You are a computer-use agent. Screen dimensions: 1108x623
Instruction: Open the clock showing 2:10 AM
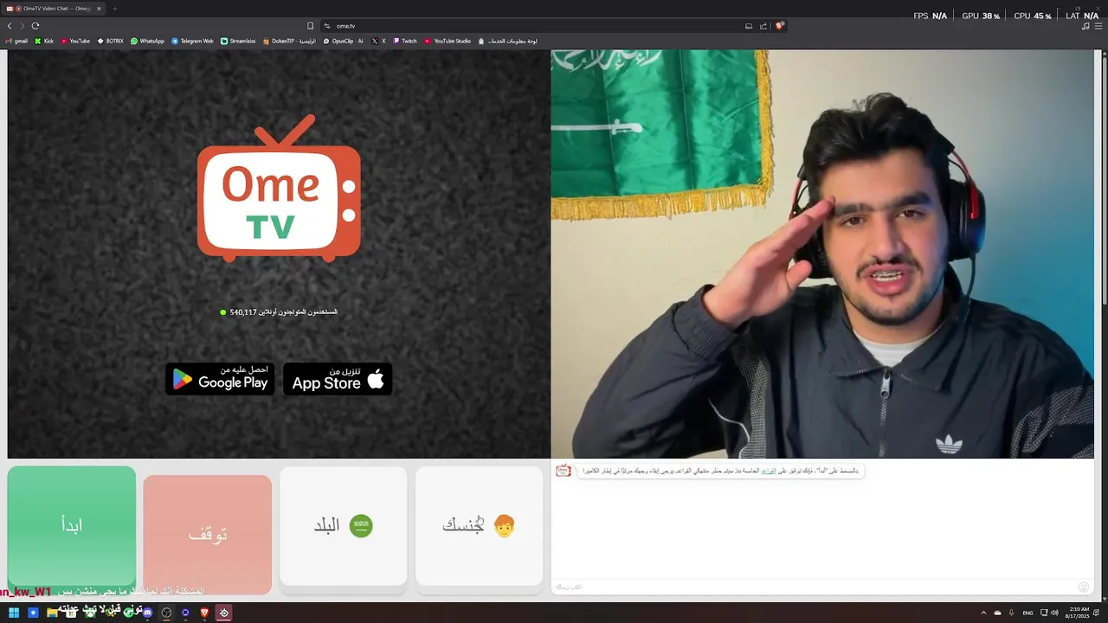tap(1077, 613)
